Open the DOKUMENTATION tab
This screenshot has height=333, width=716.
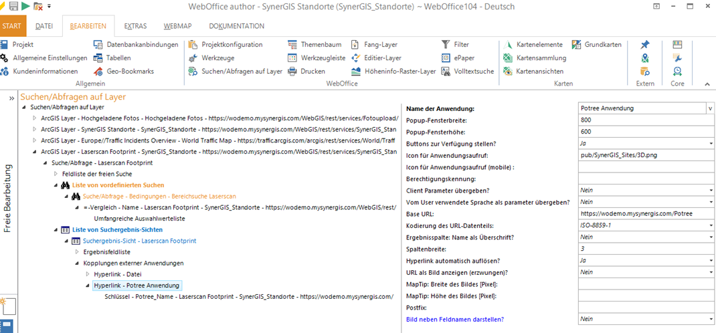[x=236, y=26]
